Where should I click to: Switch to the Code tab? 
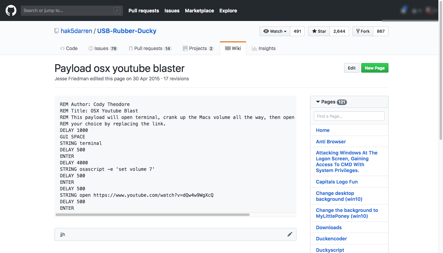(x=68, y=48)
